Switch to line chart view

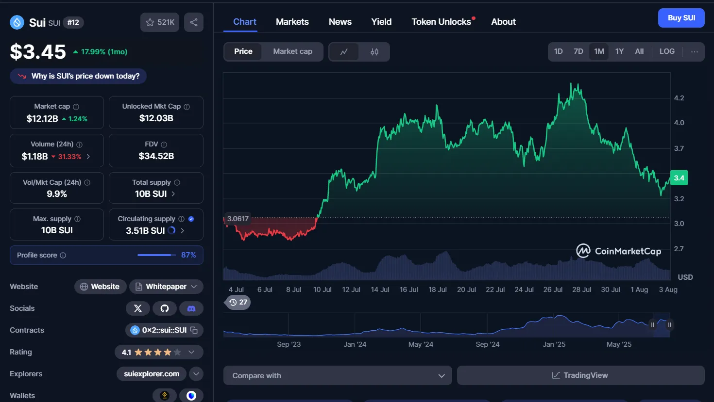point(344,52)
